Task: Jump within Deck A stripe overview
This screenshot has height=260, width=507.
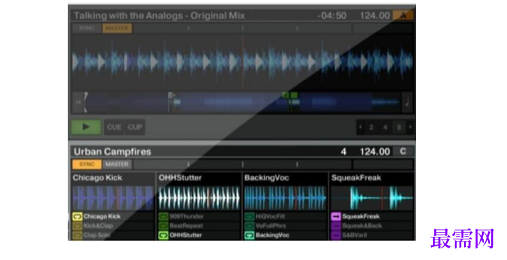Action: (242, 102)
